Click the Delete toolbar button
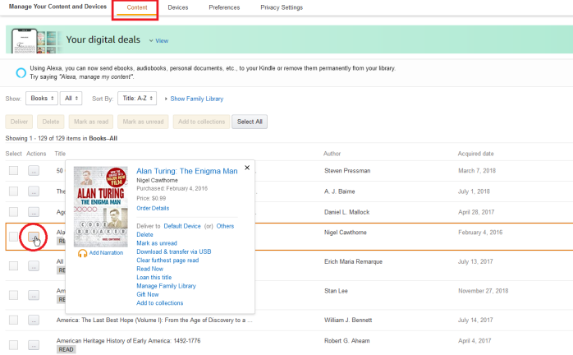The image size is (573, 355). 51,122
